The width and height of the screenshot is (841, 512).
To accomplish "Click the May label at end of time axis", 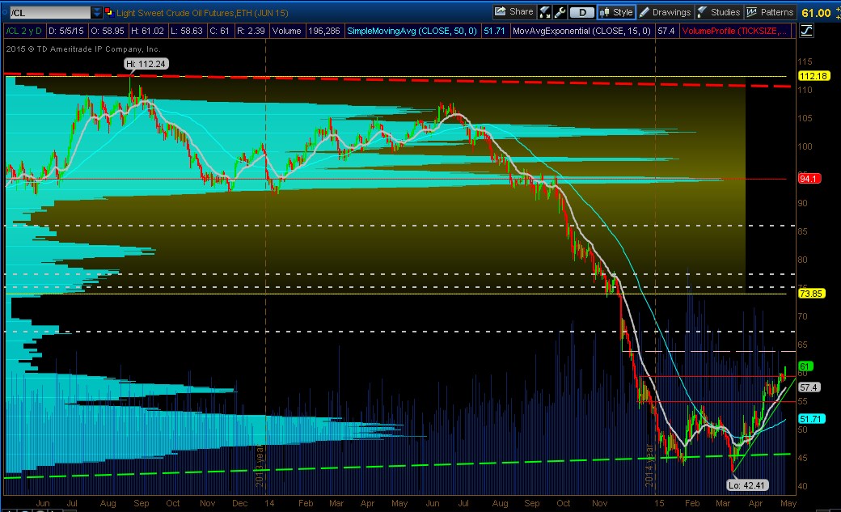I will coord(788,503).
